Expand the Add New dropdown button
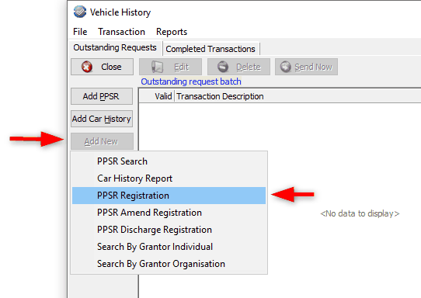The width and height of the screenshot is (421, 298). click(x=102, y=141)
